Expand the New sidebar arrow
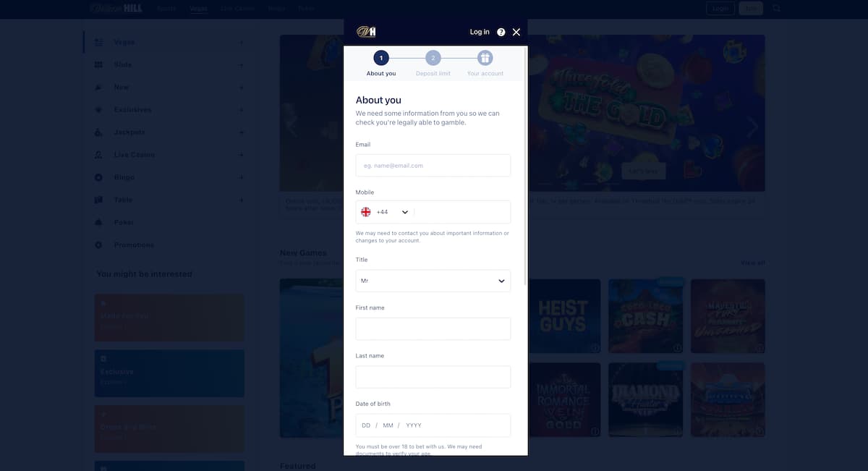The image size is (868, 471). click(x=241, y=88)
